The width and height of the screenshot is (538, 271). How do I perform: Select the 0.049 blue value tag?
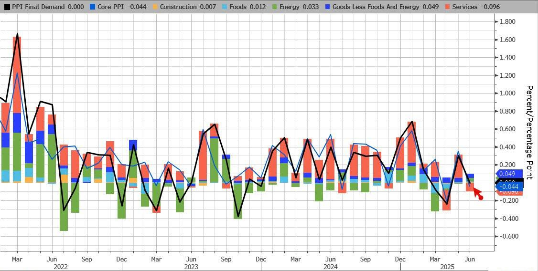click(508, 175)
